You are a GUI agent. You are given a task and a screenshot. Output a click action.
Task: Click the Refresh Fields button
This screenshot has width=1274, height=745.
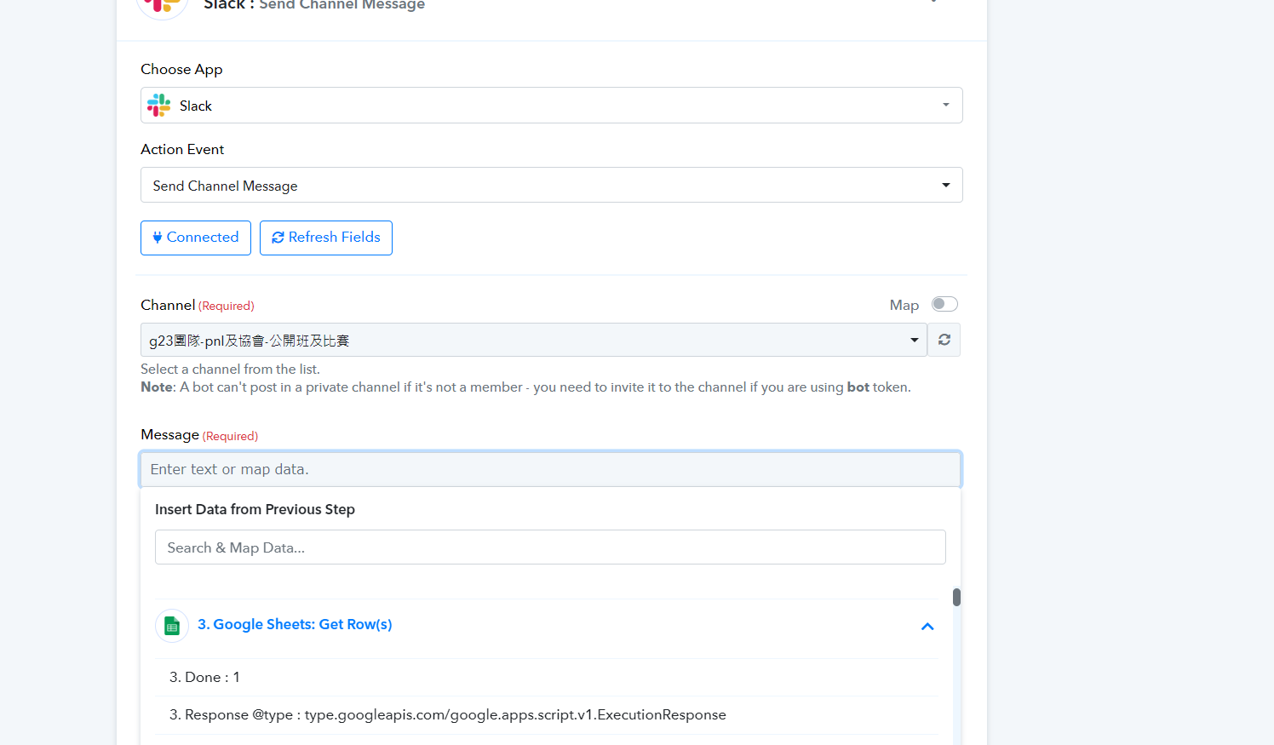[x=326, y=238]
